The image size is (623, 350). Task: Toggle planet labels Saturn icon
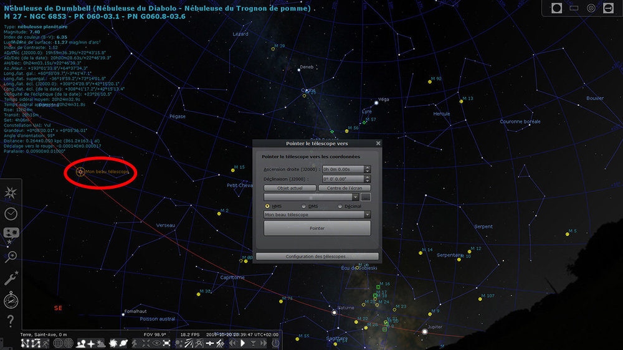[123, 343]
